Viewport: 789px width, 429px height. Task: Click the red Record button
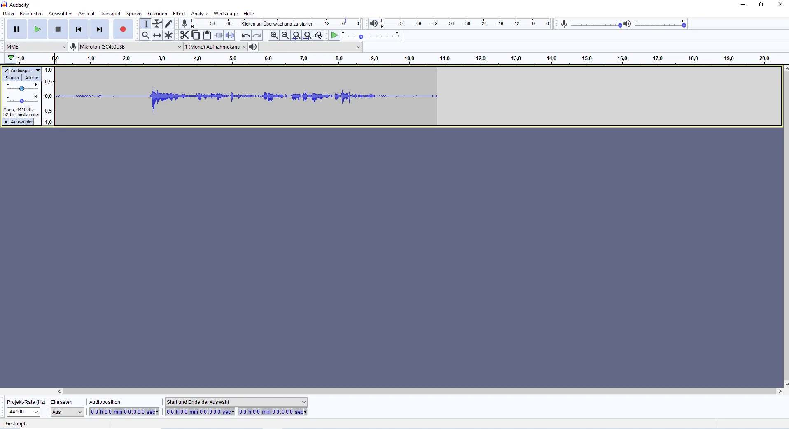pos(123,29)
